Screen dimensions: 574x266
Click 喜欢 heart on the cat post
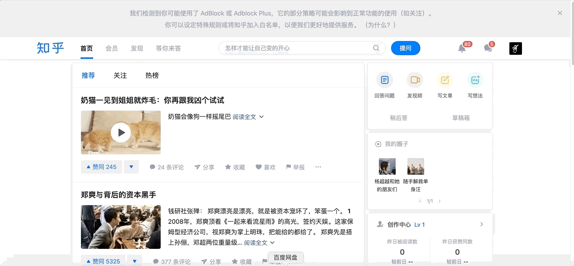tap(266, 167)
